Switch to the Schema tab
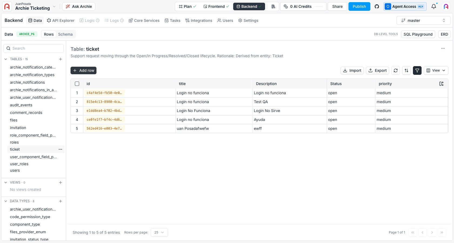Screen dimensions: 454x243 (x=65, y=34)
